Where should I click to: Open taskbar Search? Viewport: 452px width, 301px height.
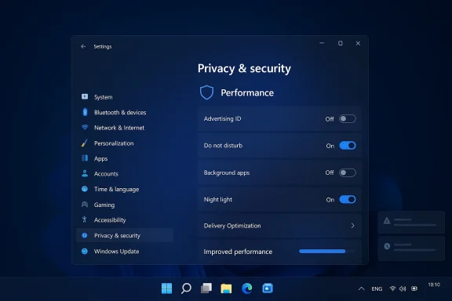pyautogui.click(x=186, y=288)
